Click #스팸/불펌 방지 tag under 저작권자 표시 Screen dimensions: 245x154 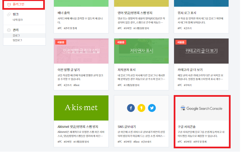[x=132, y=85]
